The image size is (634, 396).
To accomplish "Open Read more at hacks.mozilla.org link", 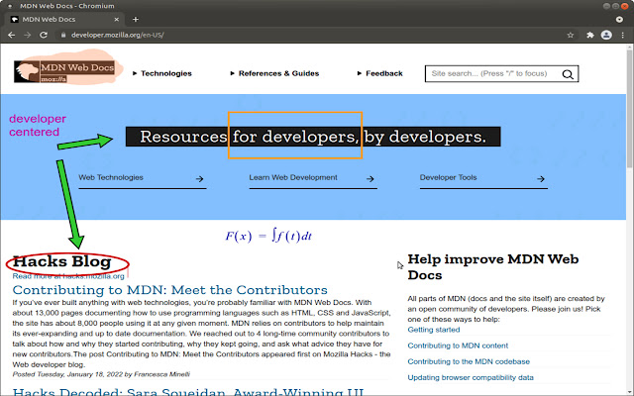I will 68,276.
